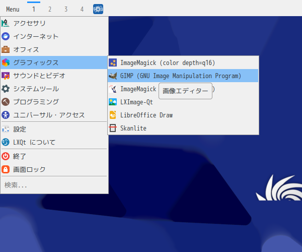The width and height of the screenshot is (302, 252).
Task: Click the orange lock icon for 画面ロック
Action: click(x=6, y=169)
